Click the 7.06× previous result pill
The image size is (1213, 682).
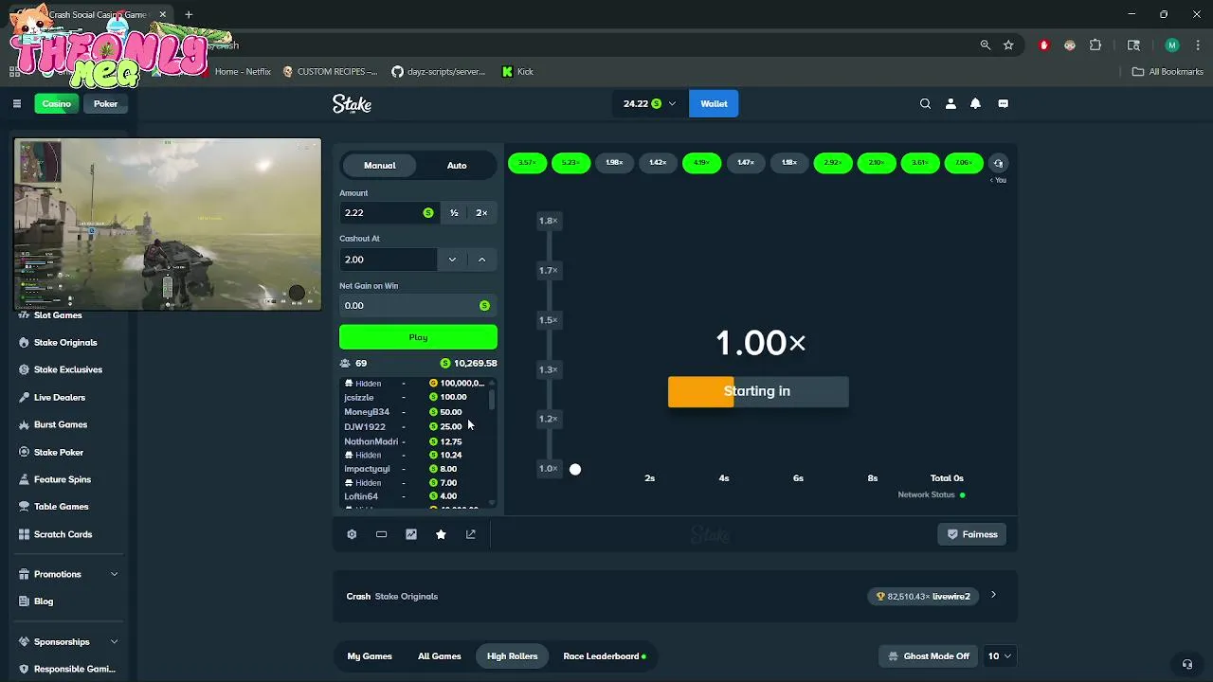pos(963,163)
